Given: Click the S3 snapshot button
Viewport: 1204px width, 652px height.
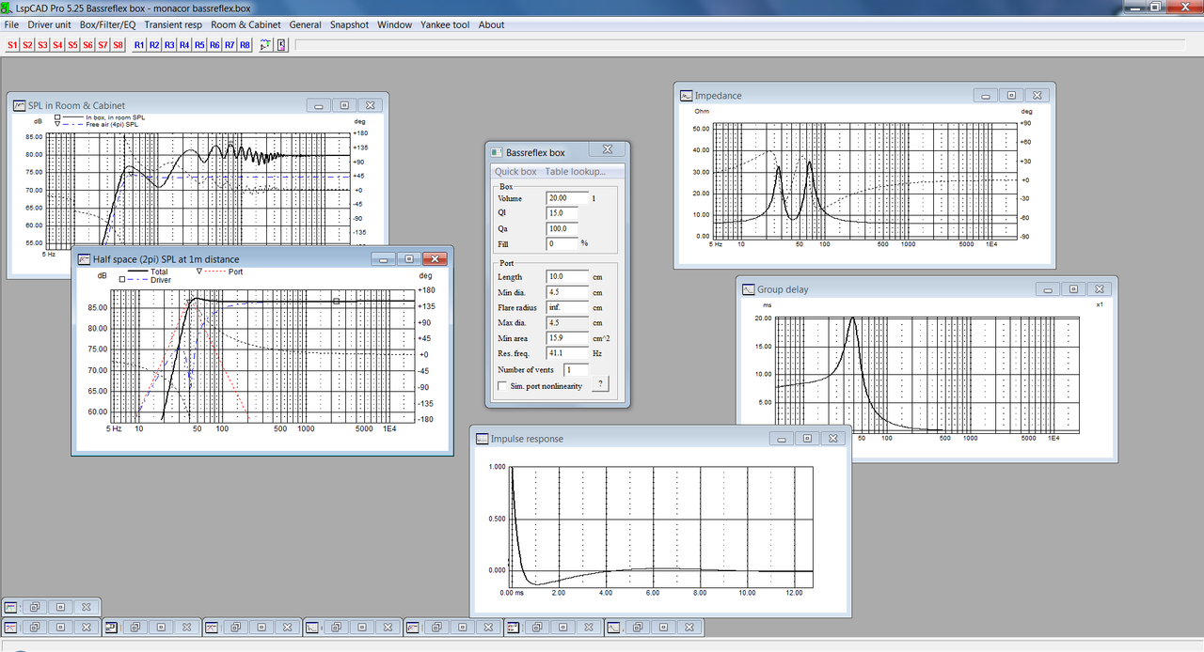Looking at the screenshot, I should 42,44.
